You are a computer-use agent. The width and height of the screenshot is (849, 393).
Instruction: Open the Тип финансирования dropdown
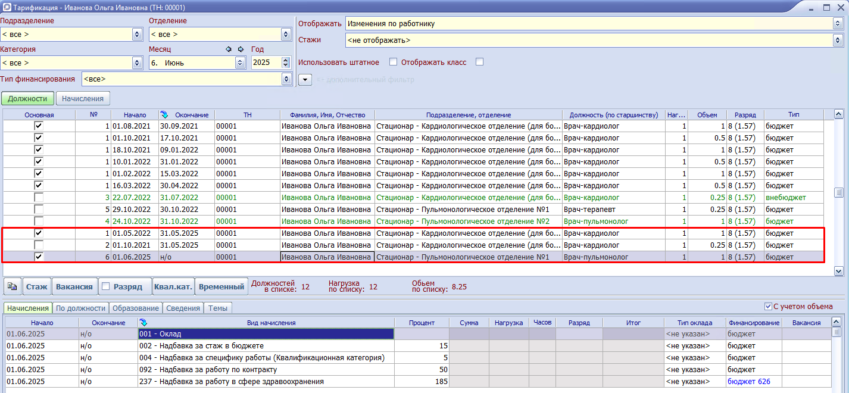[286, 79]
